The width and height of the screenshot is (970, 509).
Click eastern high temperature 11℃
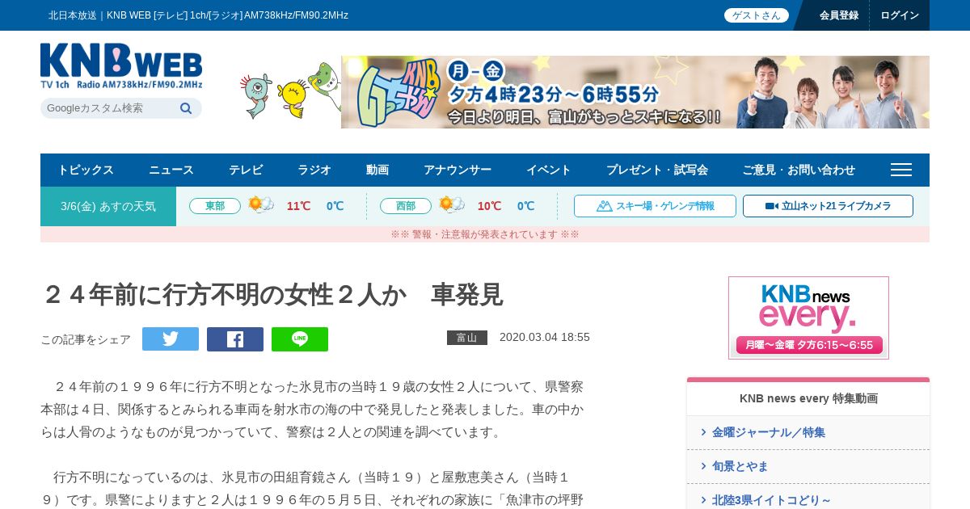coord(298,206)
